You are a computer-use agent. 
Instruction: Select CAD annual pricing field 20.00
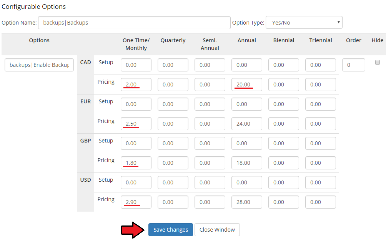247,85
